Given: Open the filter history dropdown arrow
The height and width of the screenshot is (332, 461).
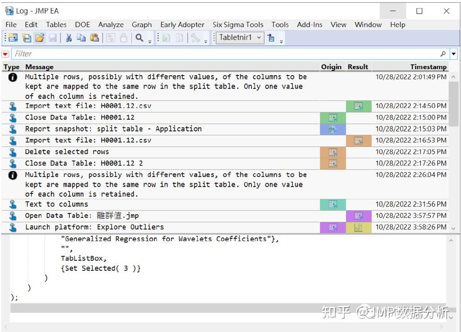Looking at the screenshot, I should coord(454,54).
